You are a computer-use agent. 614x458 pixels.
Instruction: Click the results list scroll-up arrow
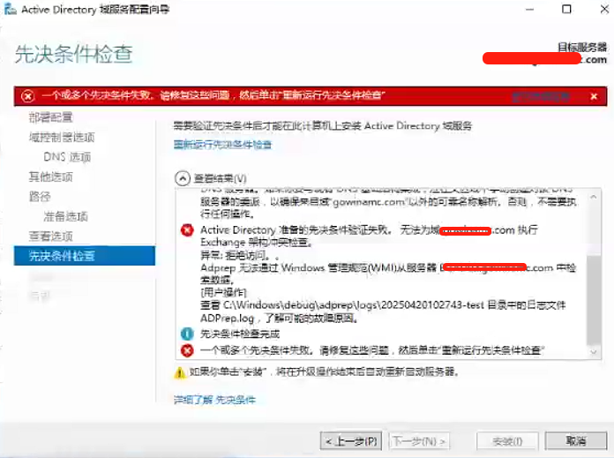pos(594,197)
